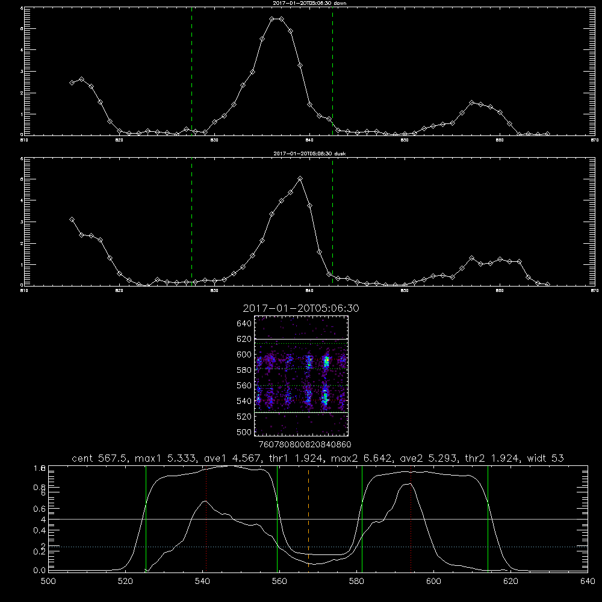
Task: Click the '560' x-axis label of bottom plot
Action: click(x=279, y=582)
